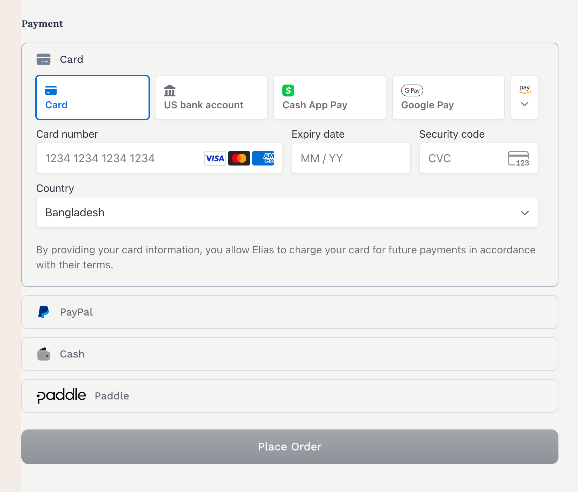Select the Google Pay tab
The image size is (578, 492).
pos(448,97)
